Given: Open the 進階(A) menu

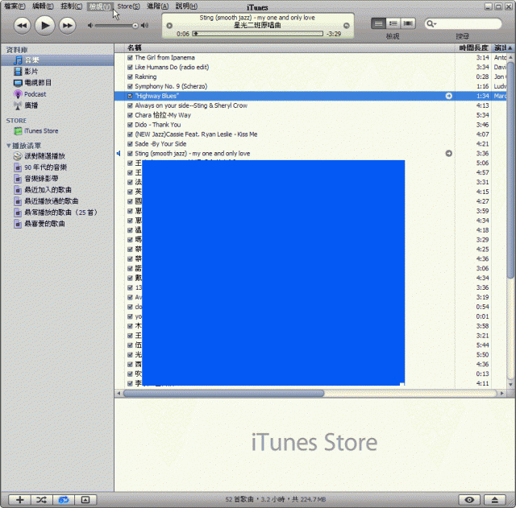Looking at the screenshot, I should point(157,6).
